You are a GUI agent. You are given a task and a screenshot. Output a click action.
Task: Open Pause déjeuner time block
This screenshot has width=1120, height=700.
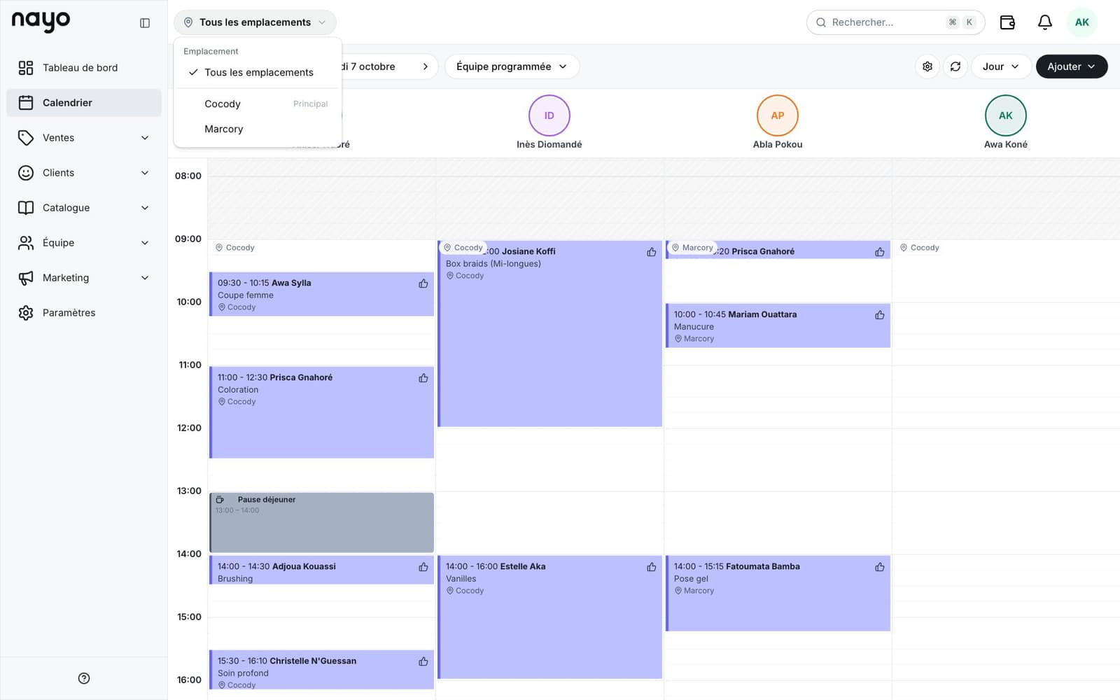coord(322,522)
